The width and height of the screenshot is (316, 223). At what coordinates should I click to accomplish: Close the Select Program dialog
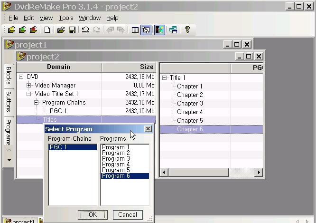pos(148,129)
